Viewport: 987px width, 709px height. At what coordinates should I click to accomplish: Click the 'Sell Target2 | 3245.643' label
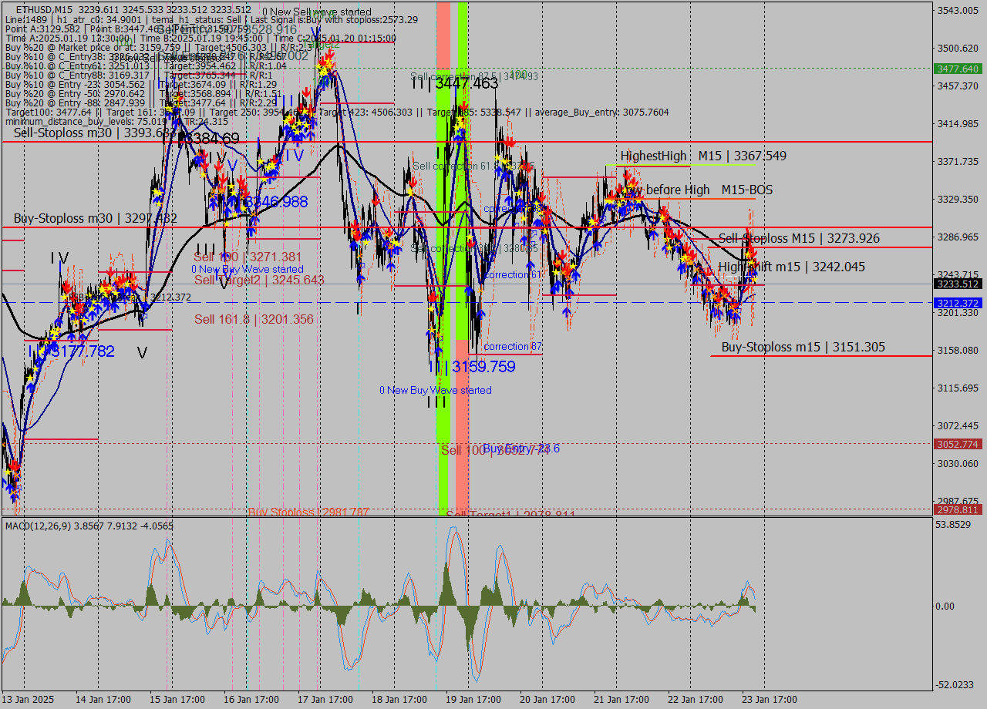pos(259,280)
